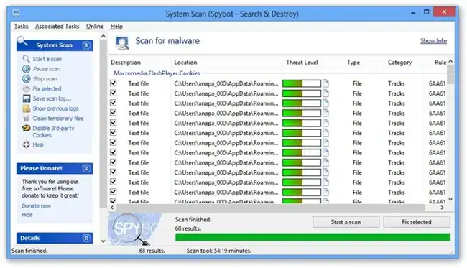Click sidebar scroll up arrow
This screenshot has width=467, height=268.
(x=103, y=36)
